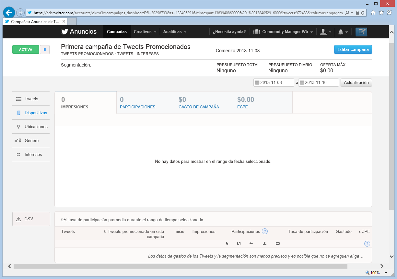Click the address bar security lock icon

point(357,13)
